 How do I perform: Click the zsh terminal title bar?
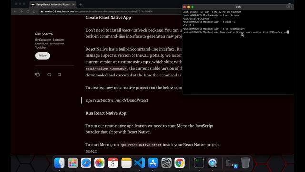point(238,7)
